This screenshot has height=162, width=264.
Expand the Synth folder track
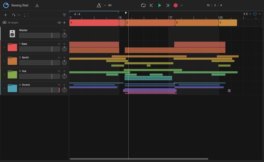pos(4,61)
